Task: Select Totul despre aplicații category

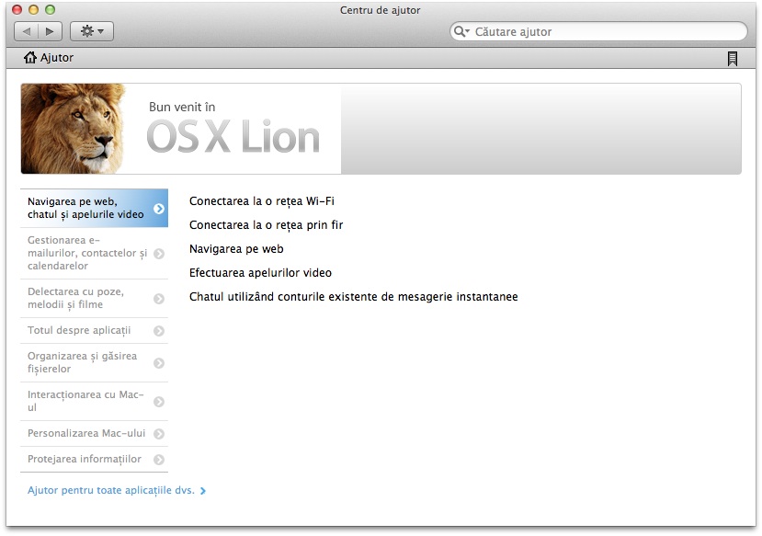Action: [x=94, y=331]
